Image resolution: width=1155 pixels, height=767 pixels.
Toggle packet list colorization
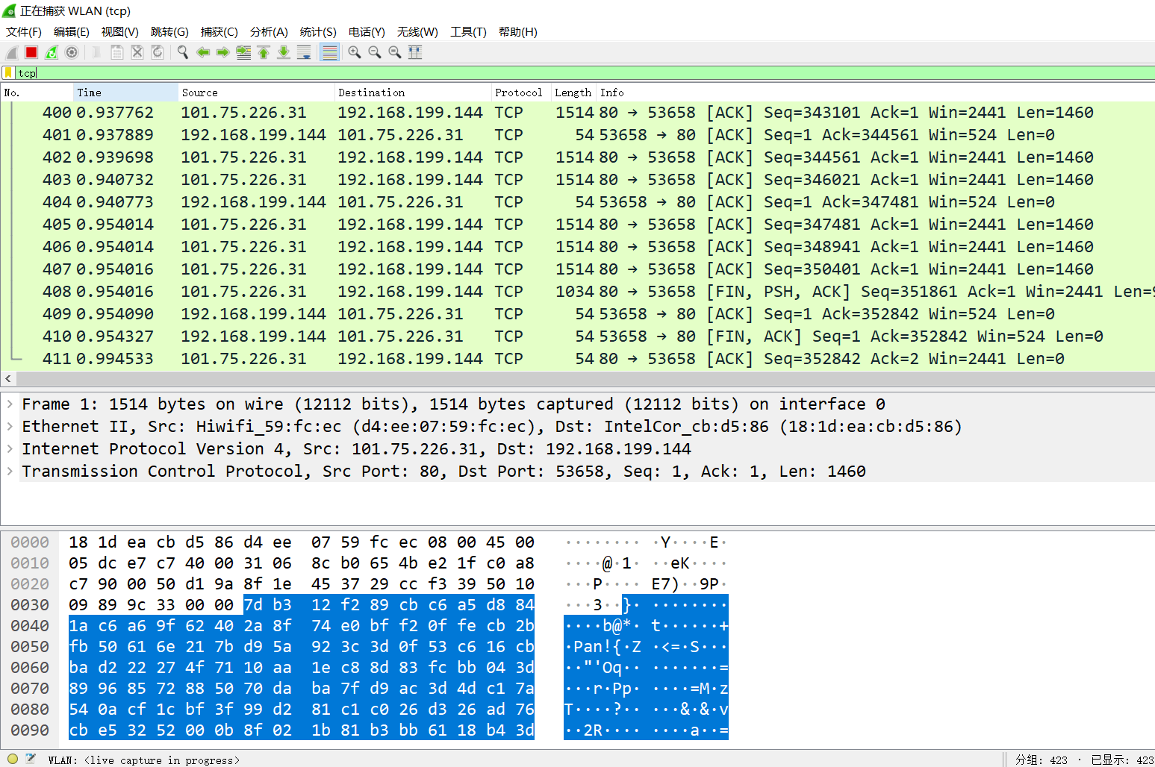tap(329, 52)
